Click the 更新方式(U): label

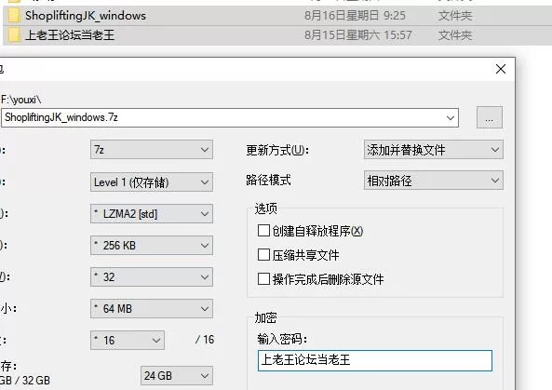277,150
